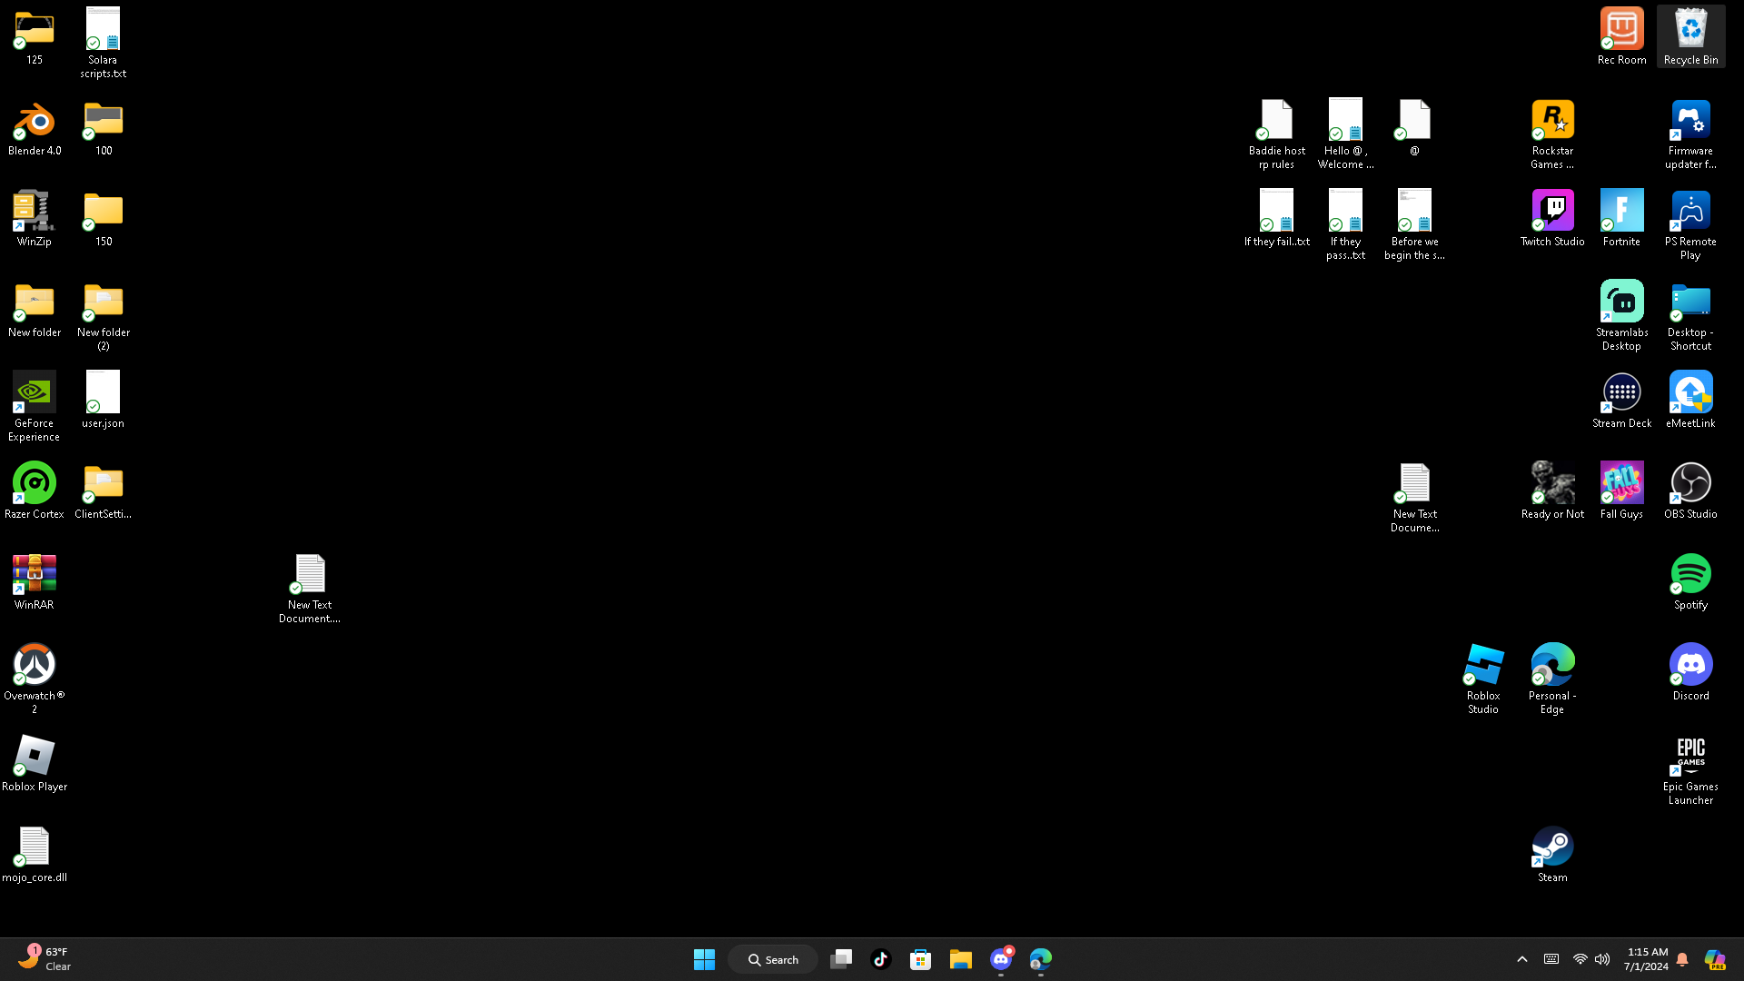Click the touch keyboard tray icon

(x=1551, y=959)
